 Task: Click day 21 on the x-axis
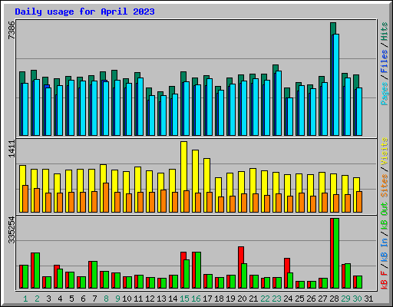(x=253, y=299)
